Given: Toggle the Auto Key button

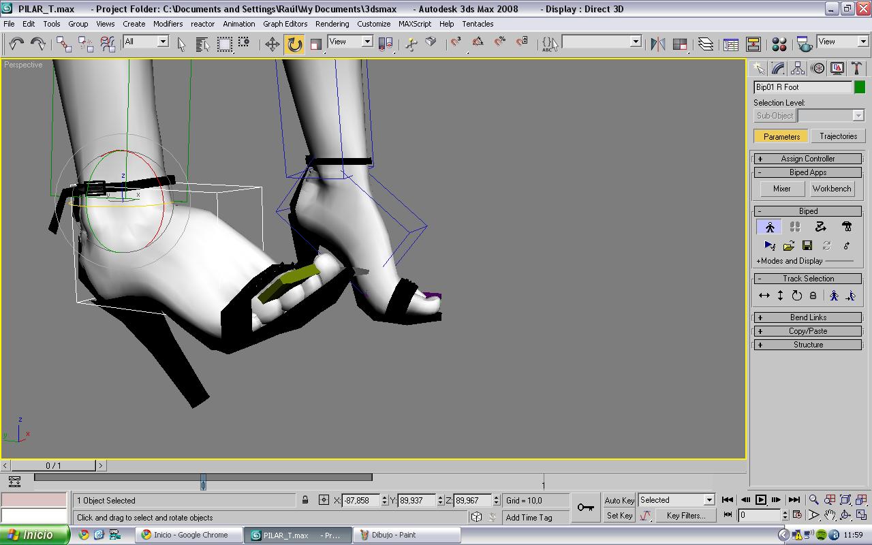Looking at the screenshot, I should [x=619, y=500].
